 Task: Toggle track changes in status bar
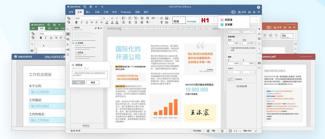pos(222,131)
